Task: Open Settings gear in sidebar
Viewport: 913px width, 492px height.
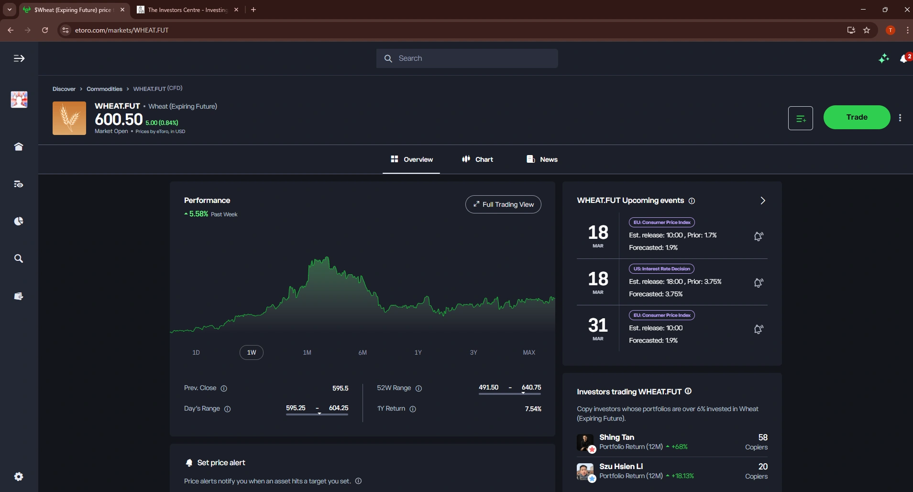Action: (19, 477)
